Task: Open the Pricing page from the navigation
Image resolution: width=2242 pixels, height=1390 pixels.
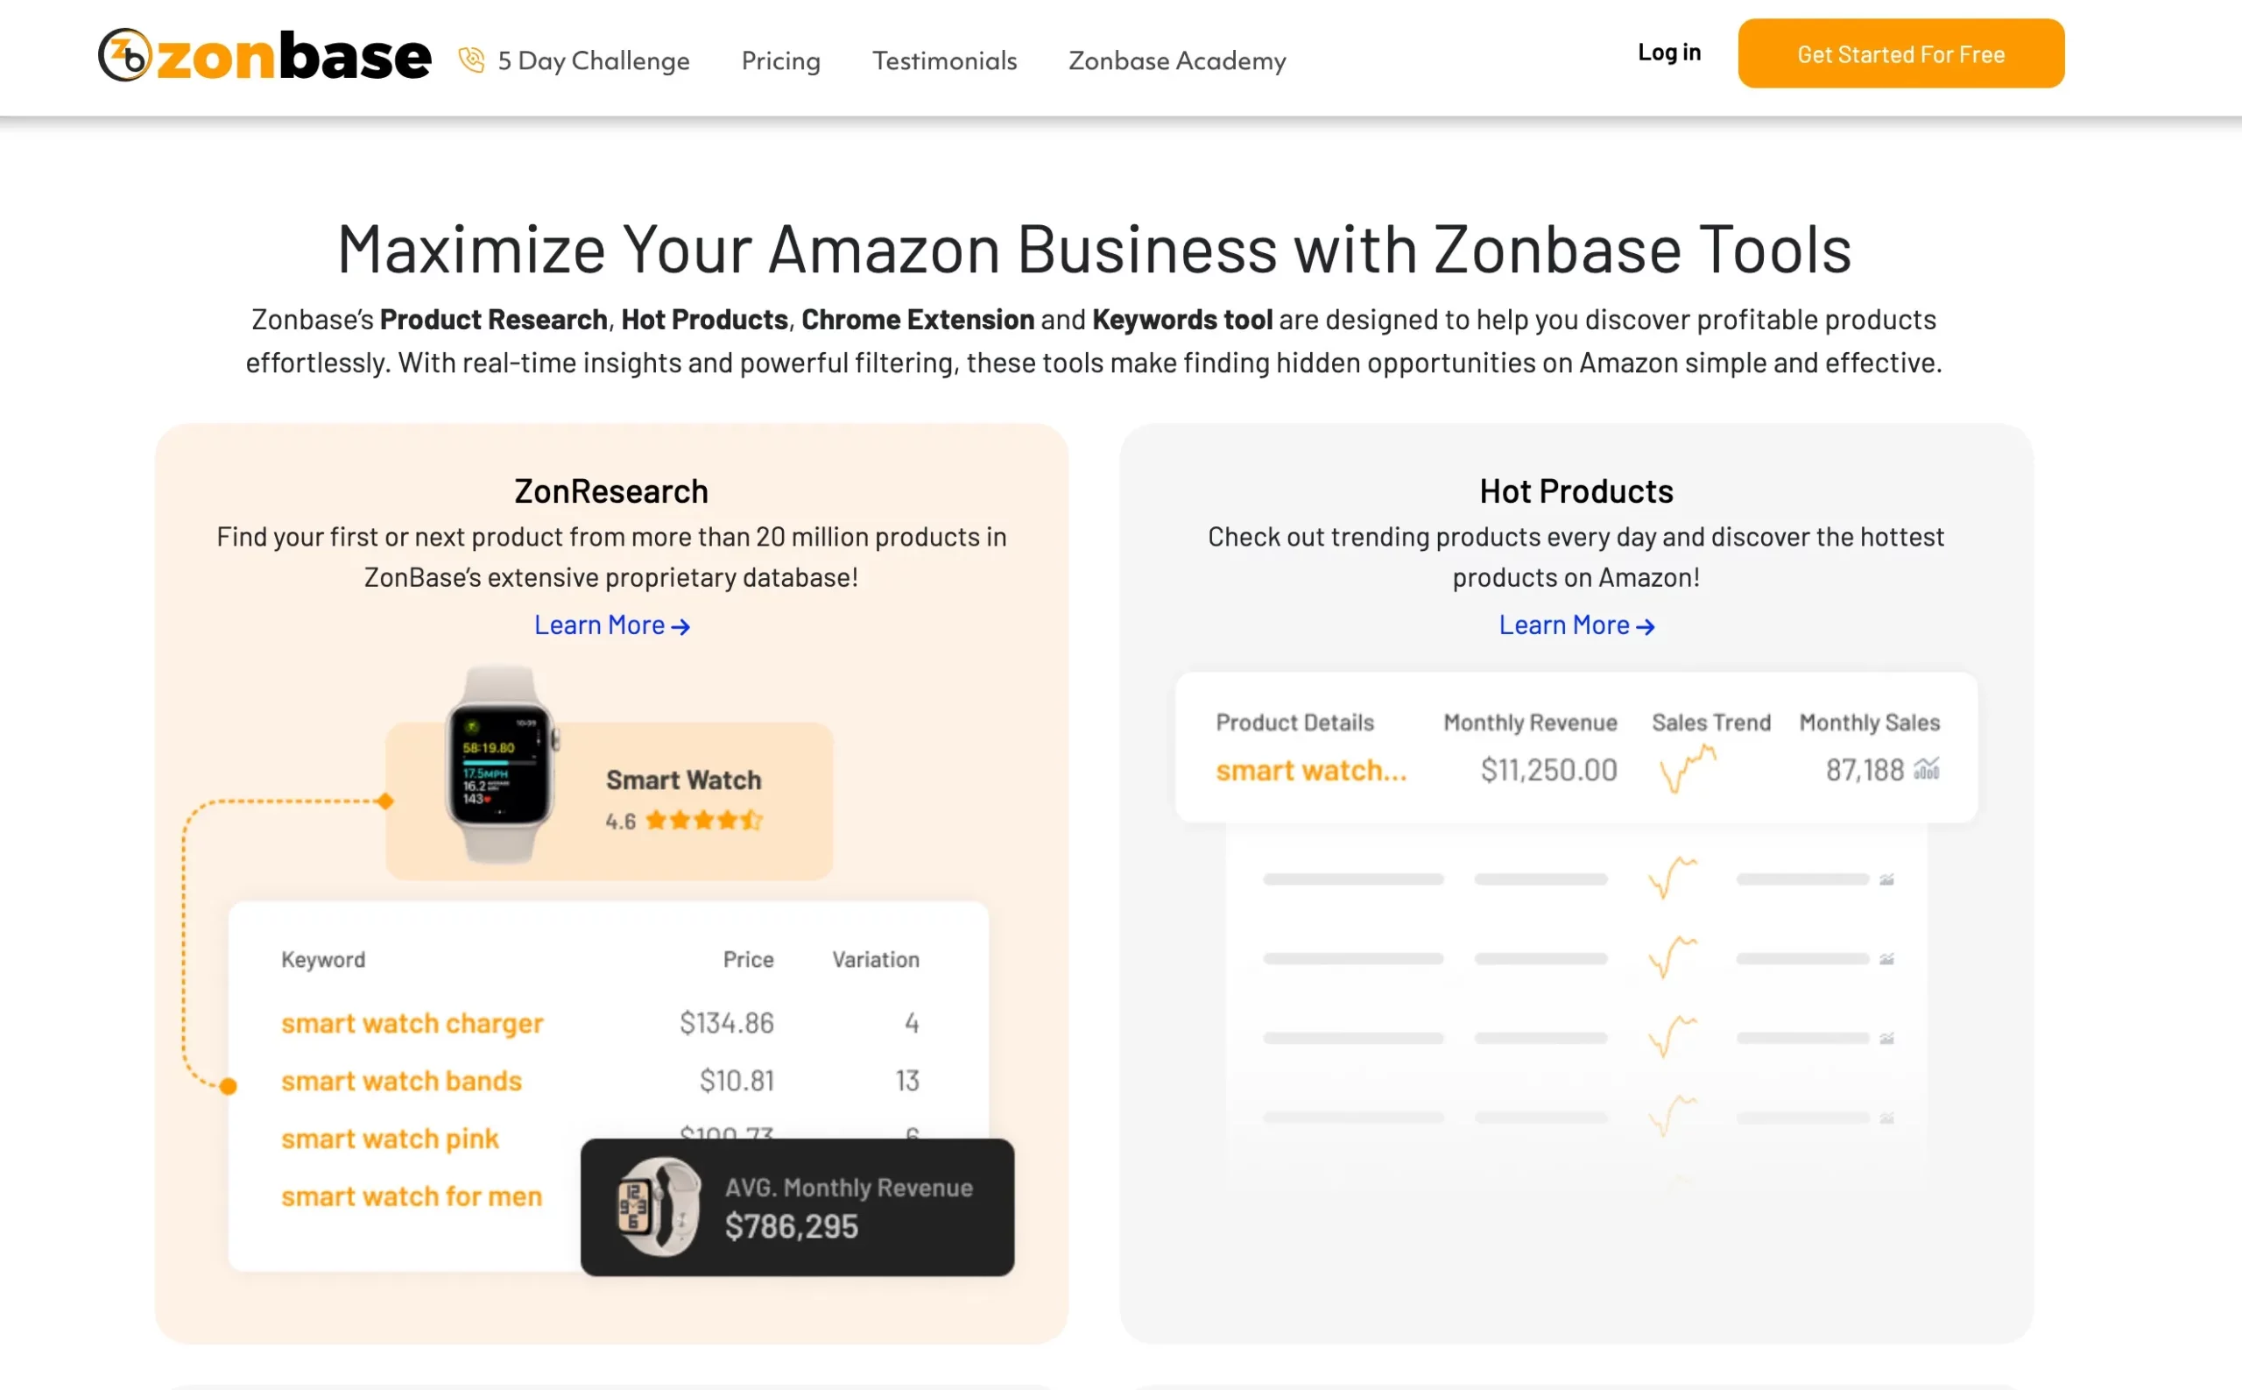Action: [x=780, y=60]
